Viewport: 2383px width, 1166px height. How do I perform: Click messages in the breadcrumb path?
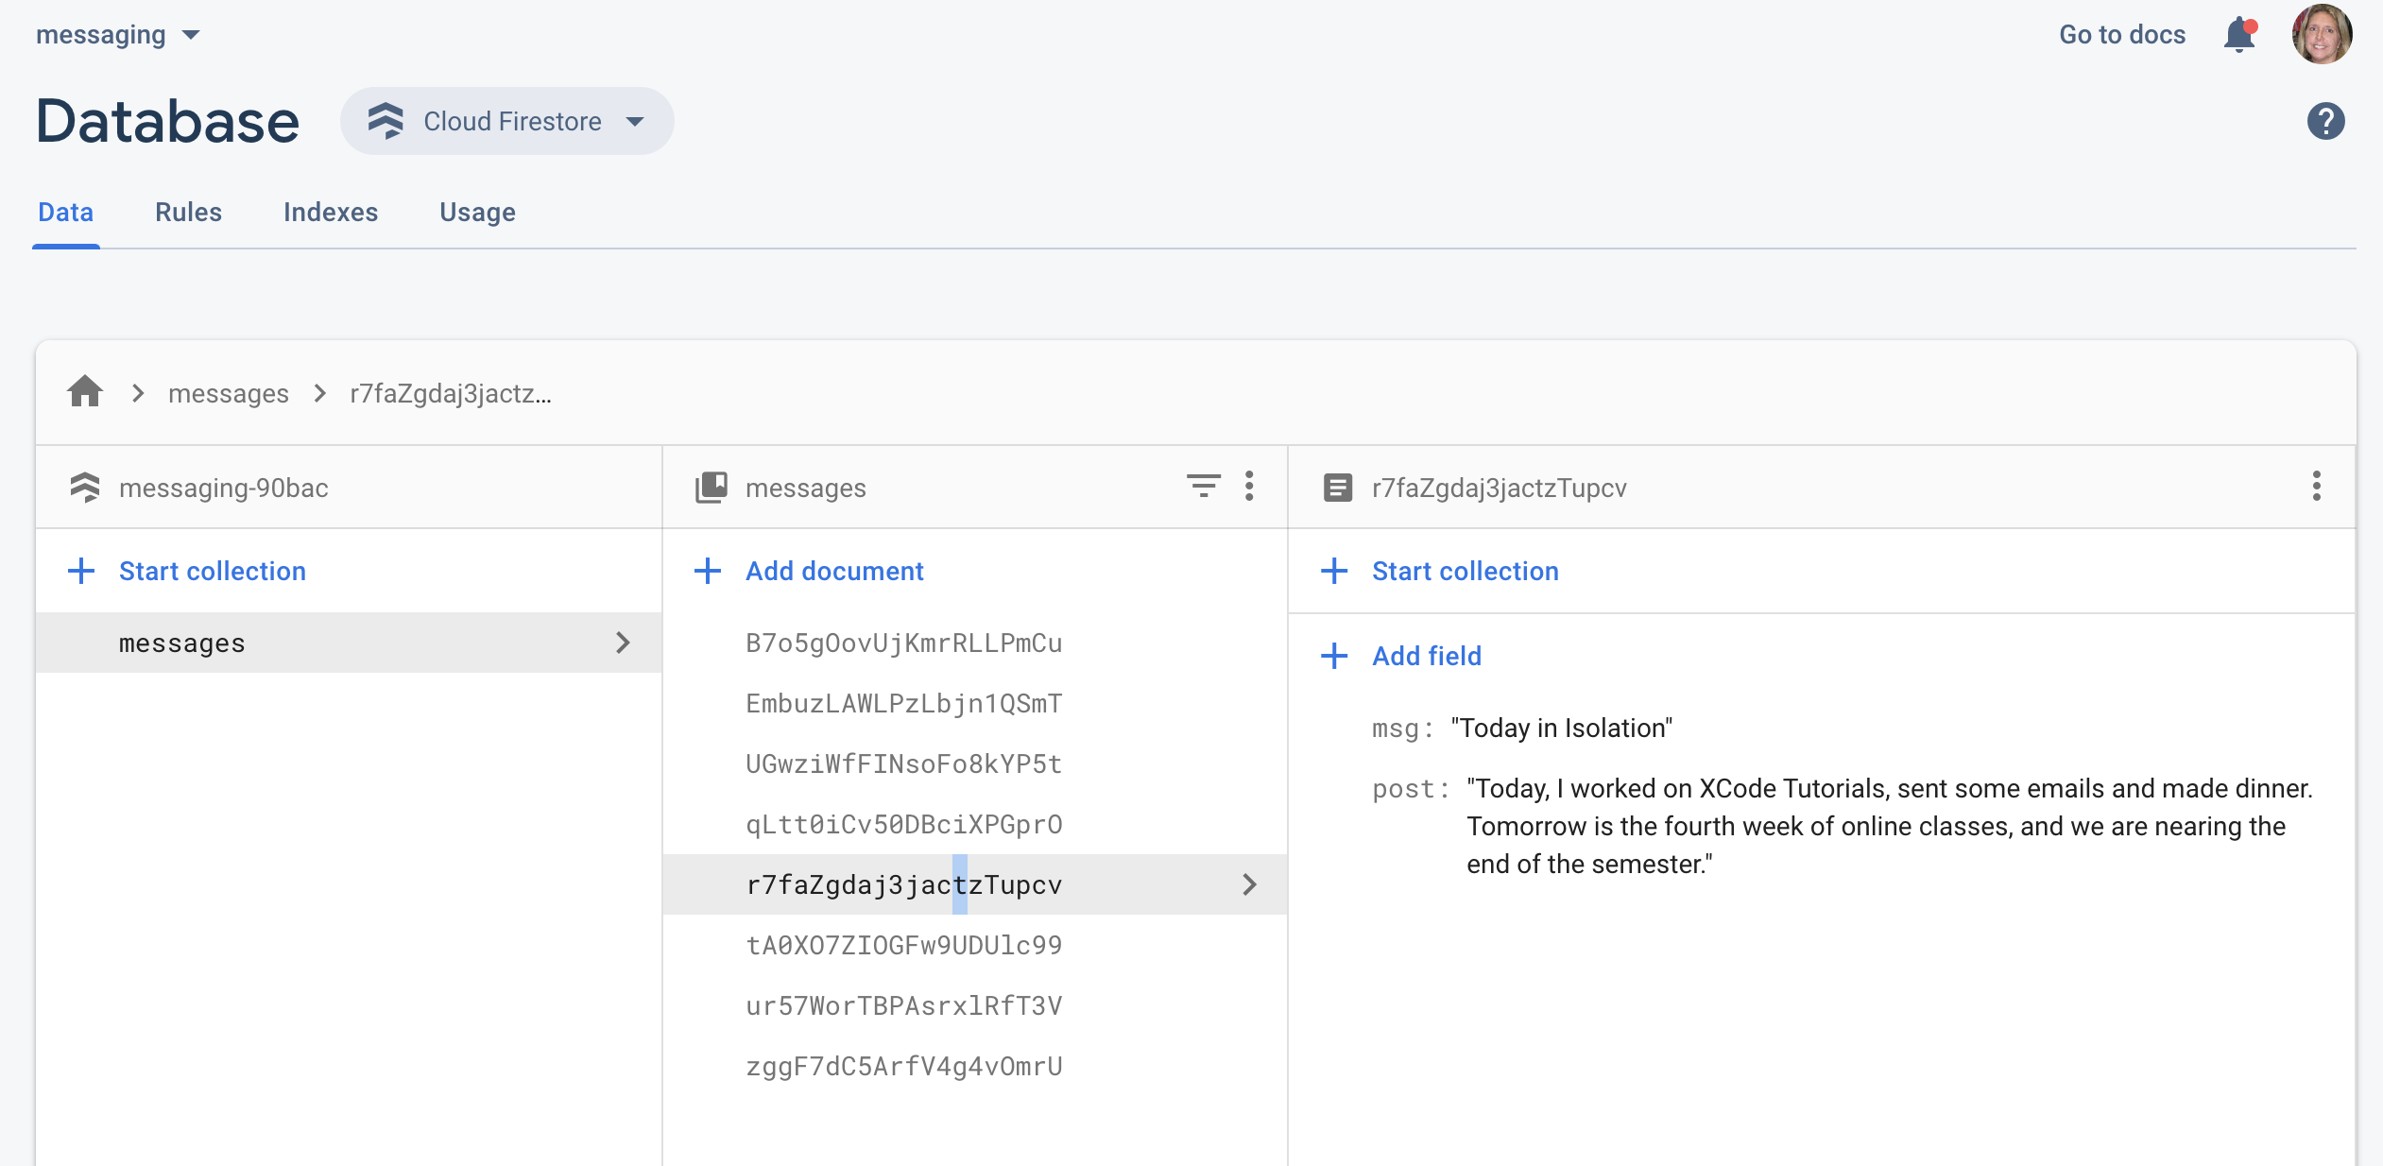228,393
